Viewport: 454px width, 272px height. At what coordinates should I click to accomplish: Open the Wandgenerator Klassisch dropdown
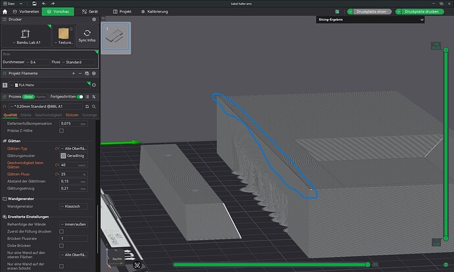(74, 206)
